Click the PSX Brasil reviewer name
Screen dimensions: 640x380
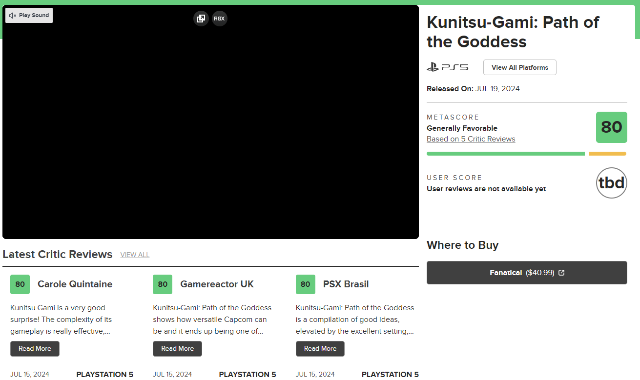(x=346, y=284)
